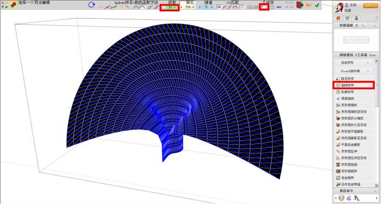This screenshot has width=381, height=204.
Task: Increase the 插值 interpolation value
Action: click(x=212, y=8)
